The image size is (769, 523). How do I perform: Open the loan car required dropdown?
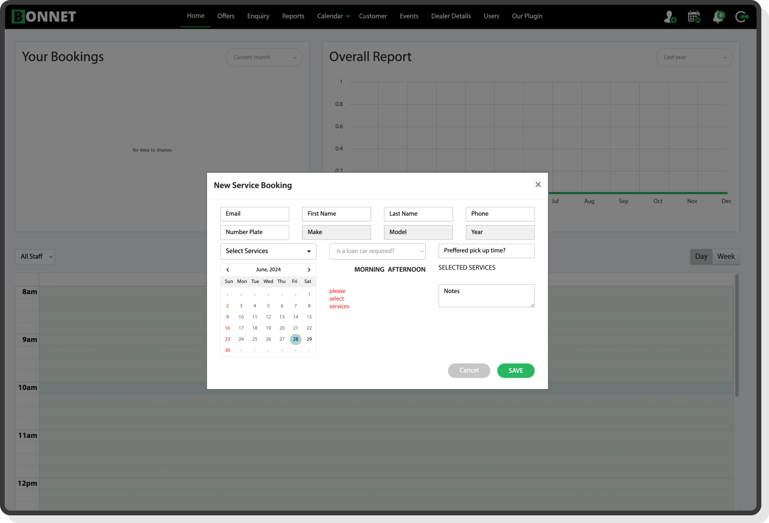[x=377, y=251]
